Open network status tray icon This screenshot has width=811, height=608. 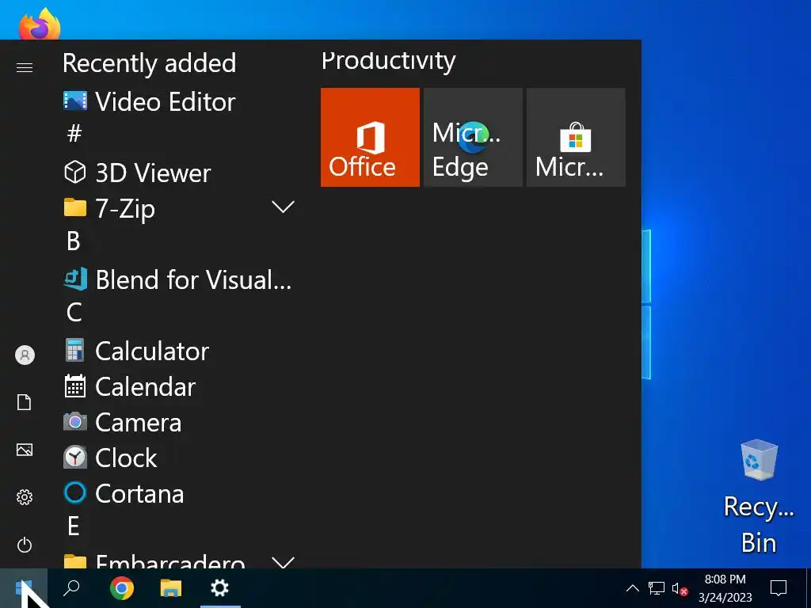point(657,588)
